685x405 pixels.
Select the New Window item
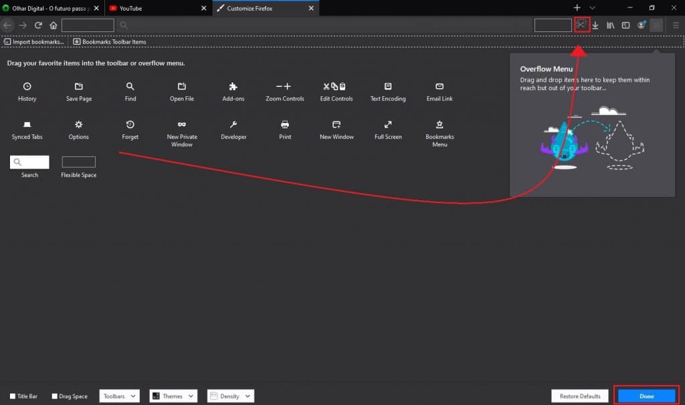(x=336, y=130)
